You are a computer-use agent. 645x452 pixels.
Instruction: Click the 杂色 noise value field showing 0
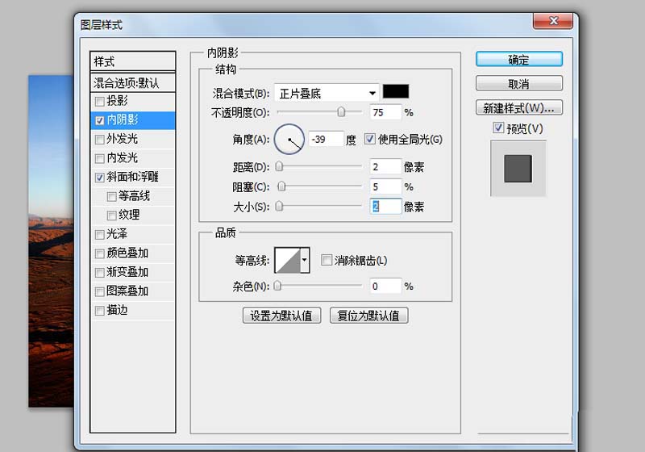click(x=385, y=286)
